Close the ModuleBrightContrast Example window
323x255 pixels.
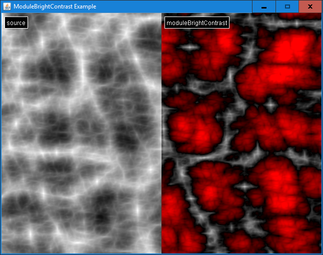tap(310, 7)
